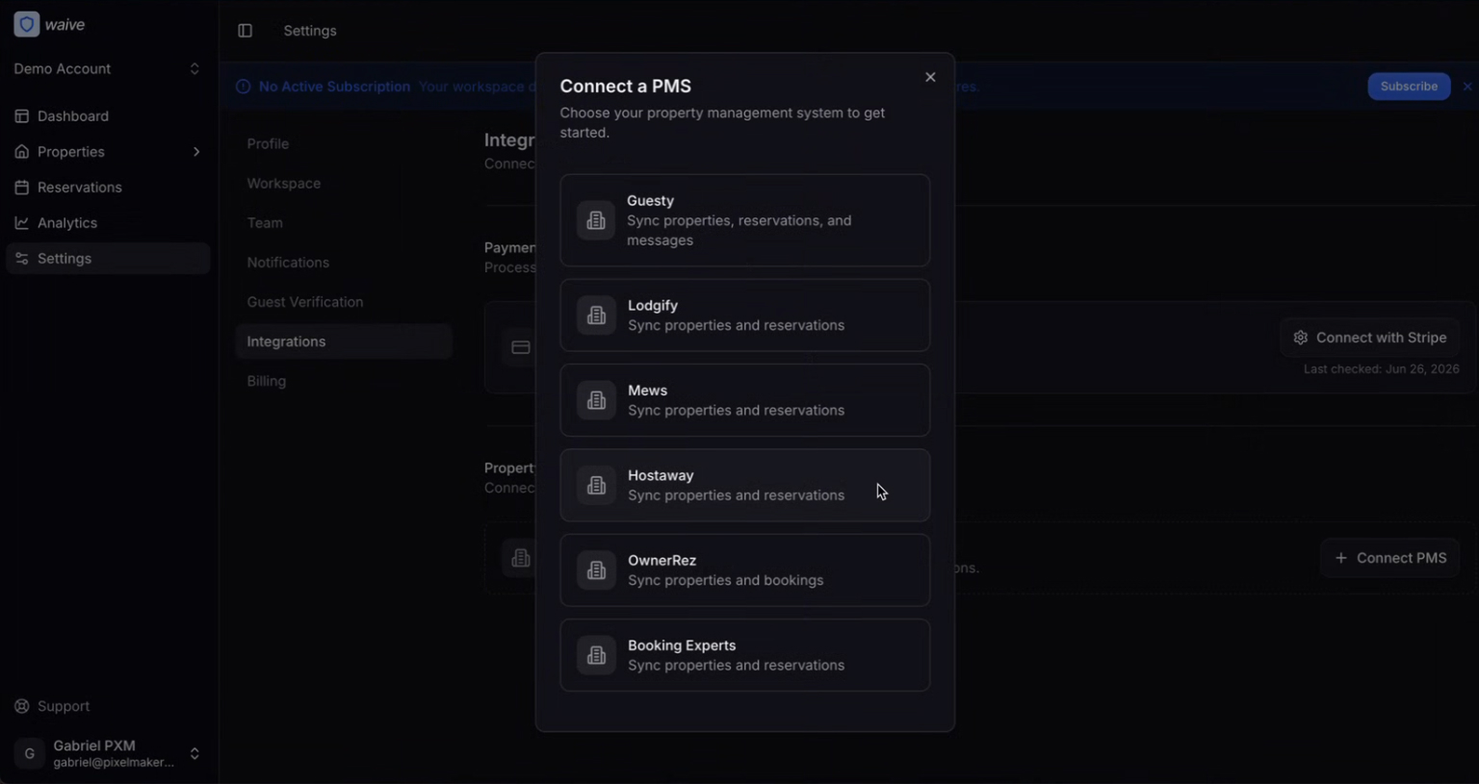1479x784 pixels.
Task: Click the Subscribe button
Action: [x=1409, y=87]
